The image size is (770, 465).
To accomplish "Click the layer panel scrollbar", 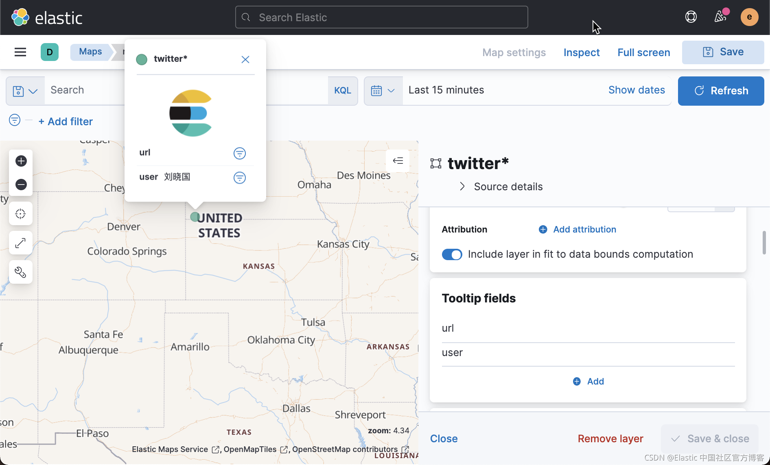I will point(764,243).
